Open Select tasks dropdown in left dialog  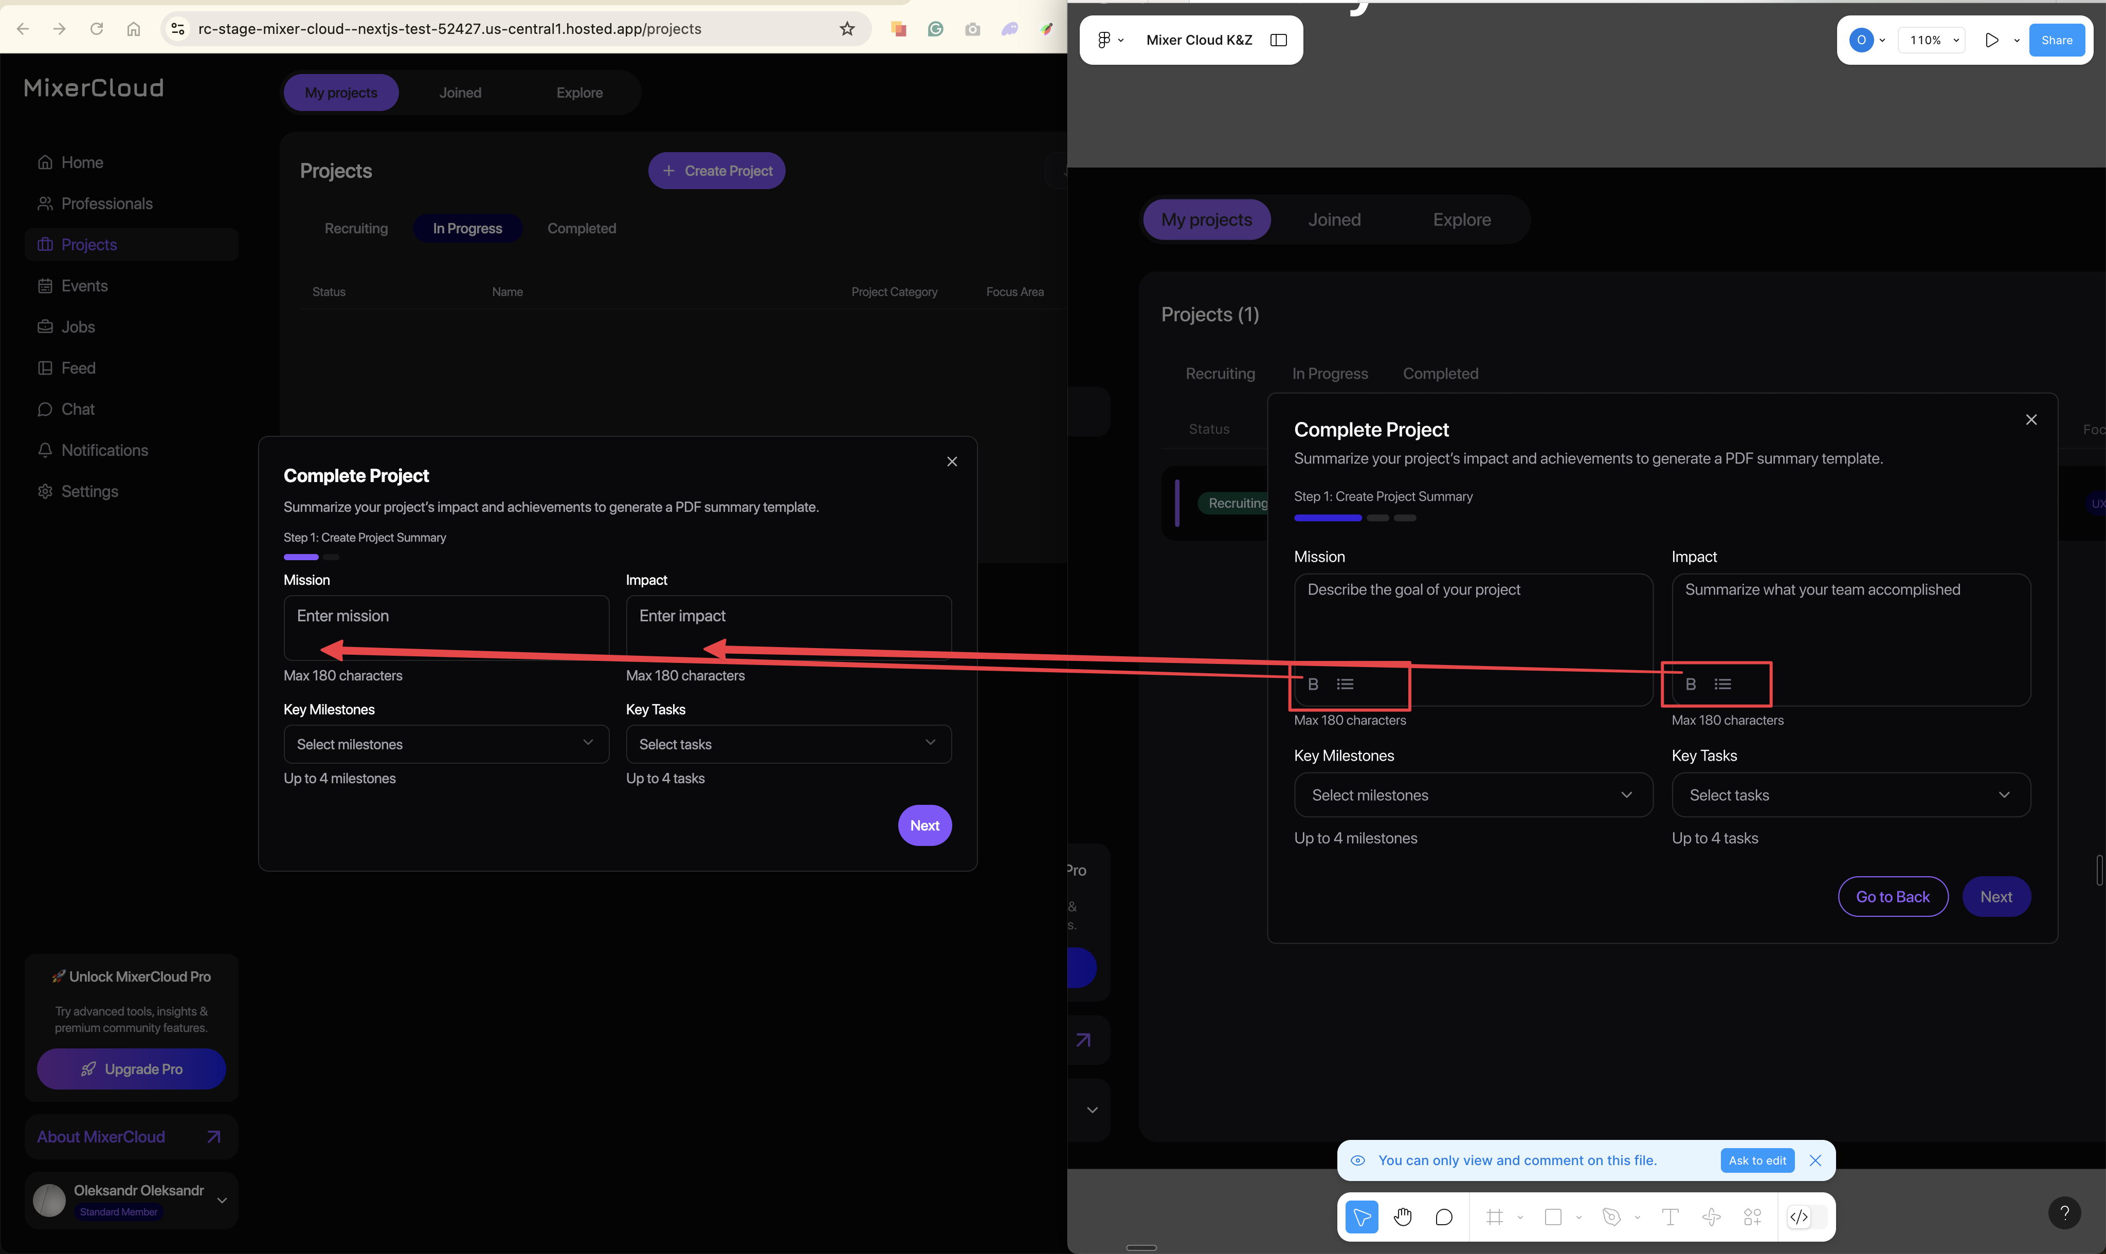click(789, 744)
